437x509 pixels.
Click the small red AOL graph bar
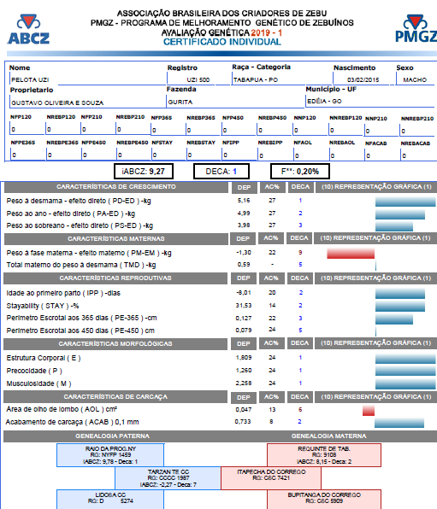[369, 410]
